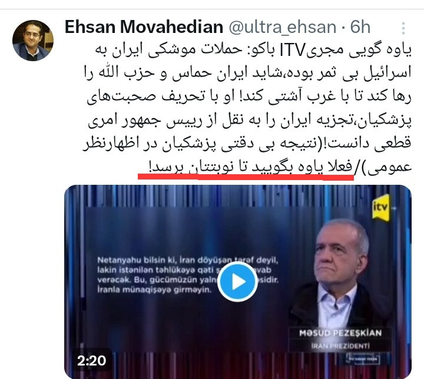
Task: Click the tweet line mentioning حماس و حزب الله
Action: 247,73
